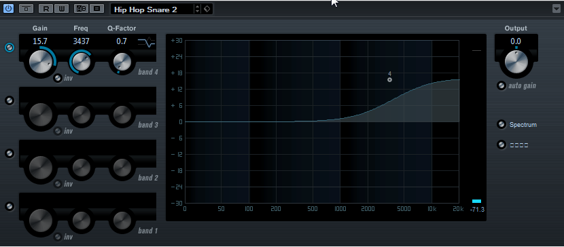The width and height of the screenshot is (564, 247).
Task: Click the Write automation W icon
Action: coord(62,9)
